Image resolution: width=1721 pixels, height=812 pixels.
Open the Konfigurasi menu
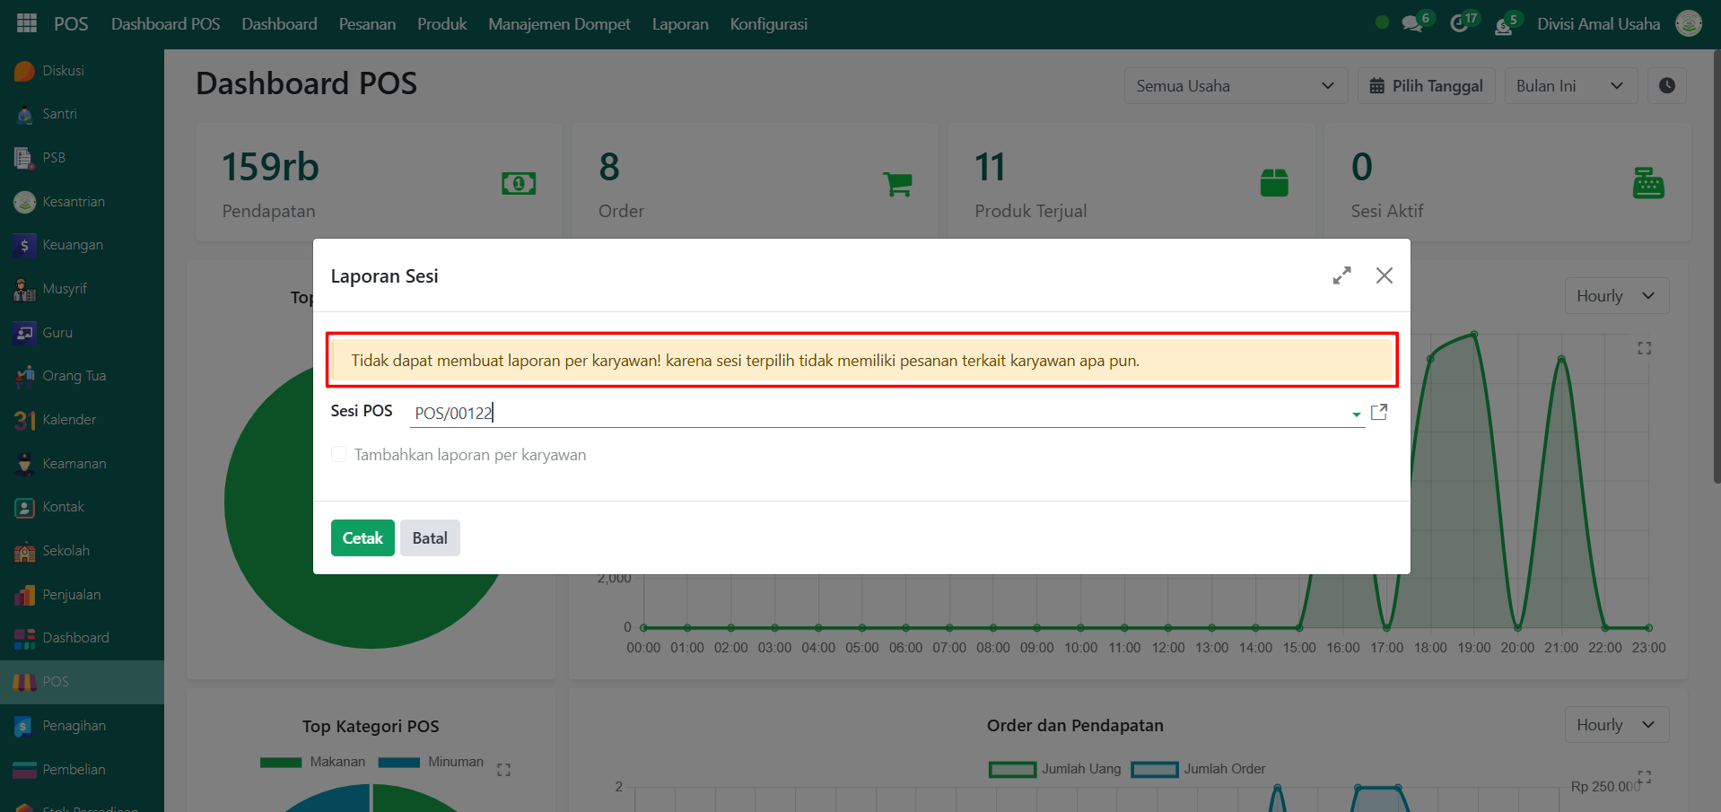(x=768, y=24)
